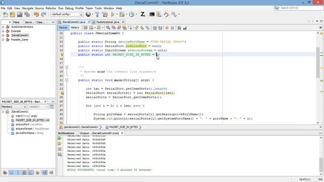Close the JSerialComm01.java tab
This screenshot has height=182, width=324.
pos(89,22)
